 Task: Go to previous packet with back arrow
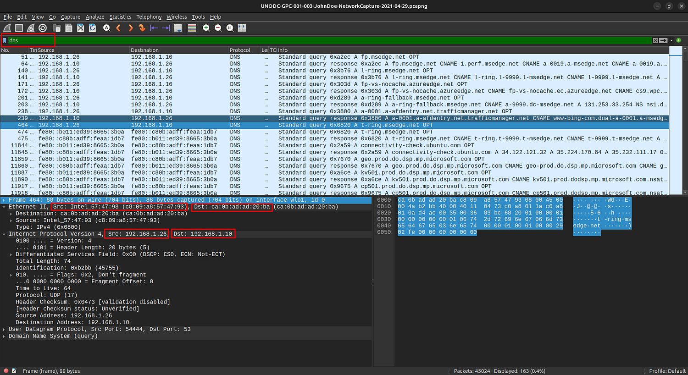[118, 28]
